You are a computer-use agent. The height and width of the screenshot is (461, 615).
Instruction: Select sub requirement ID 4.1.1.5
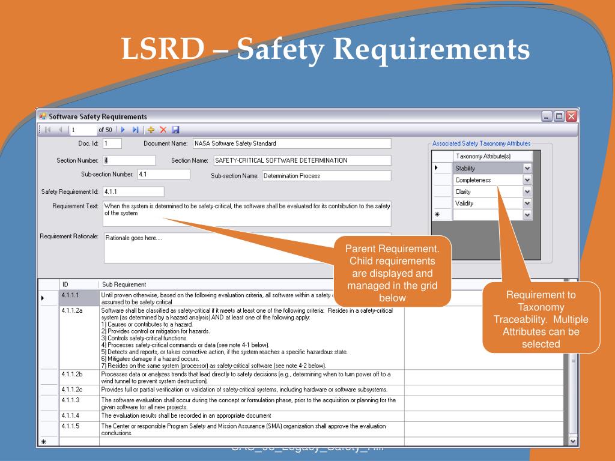[x=79, y=429]
